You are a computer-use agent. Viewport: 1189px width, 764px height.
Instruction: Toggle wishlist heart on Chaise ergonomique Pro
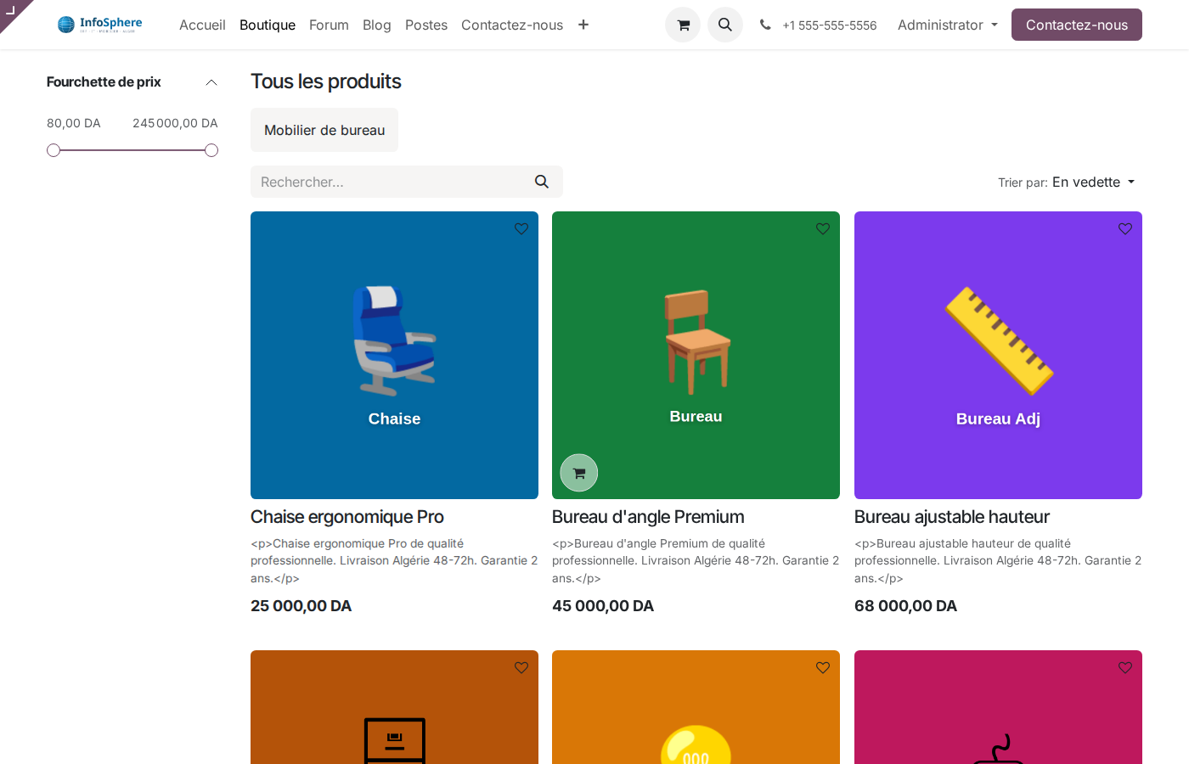(521, 228)
